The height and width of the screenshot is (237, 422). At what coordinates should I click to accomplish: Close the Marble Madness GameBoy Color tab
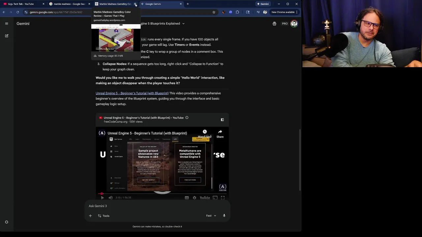(135, 4)
